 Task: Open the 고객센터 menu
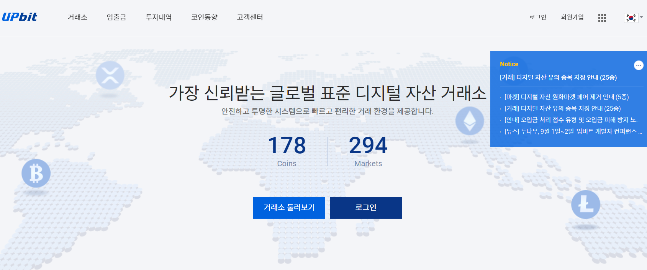click(250, 17)
